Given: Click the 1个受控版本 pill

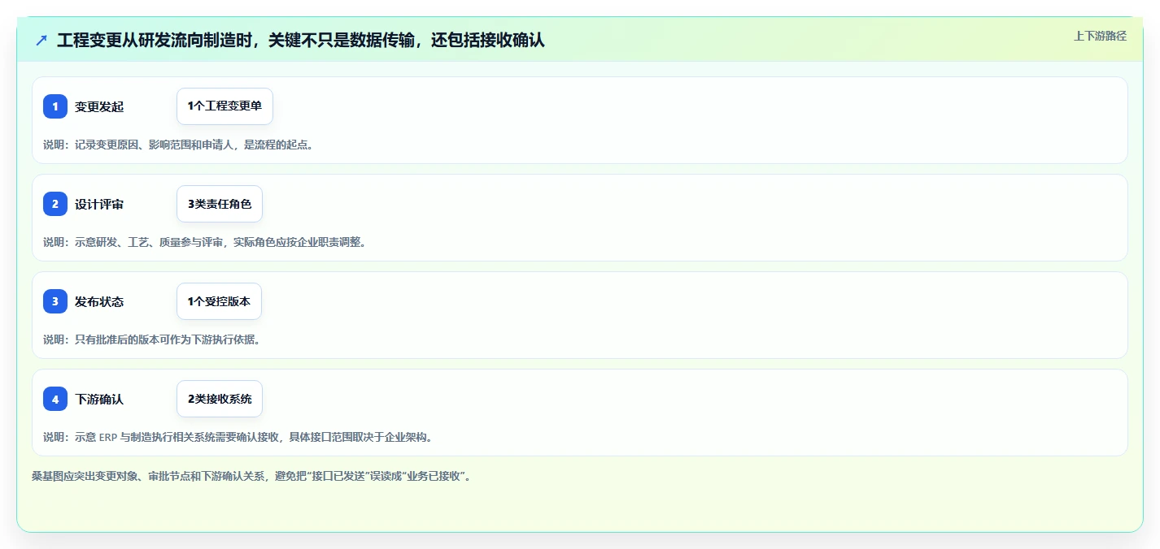Looking at the screenshot, I should (x=219, y=301).
